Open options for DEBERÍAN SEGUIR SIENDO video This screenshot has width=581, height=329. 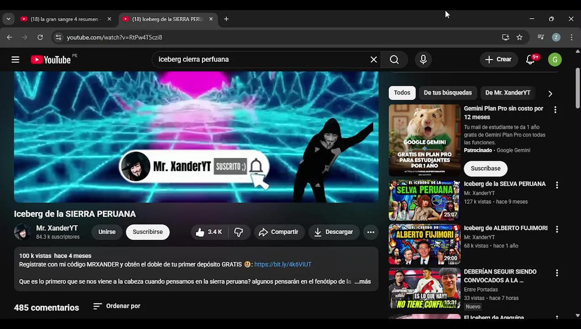click(x=557, y=273)
